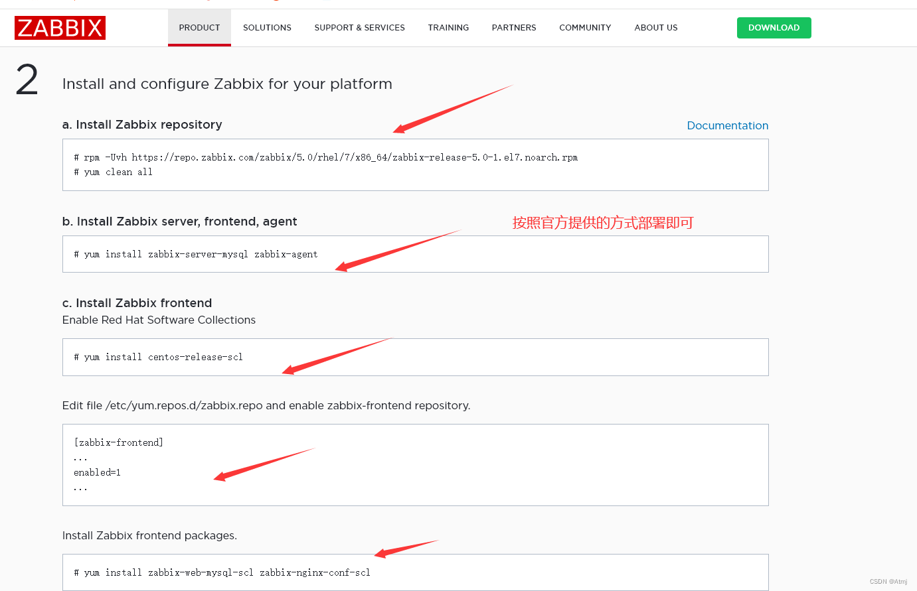
Task: Select the PRODUCT tab in the navigation
Action: coord(199,27)
